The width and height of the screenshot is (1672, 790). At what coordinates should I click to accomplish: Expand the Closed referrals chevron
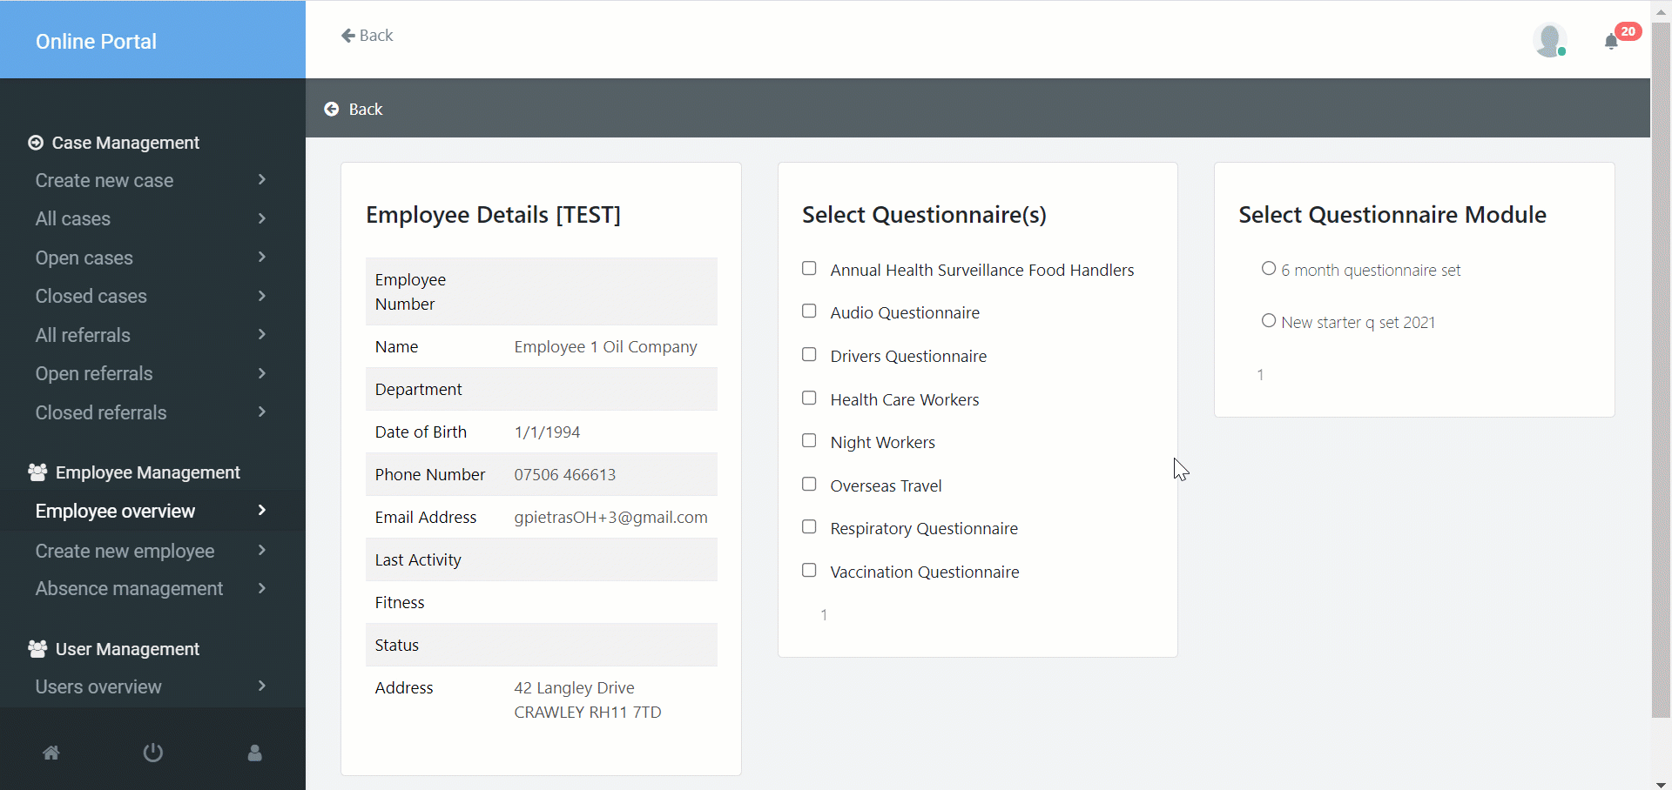tap(262, 412)
